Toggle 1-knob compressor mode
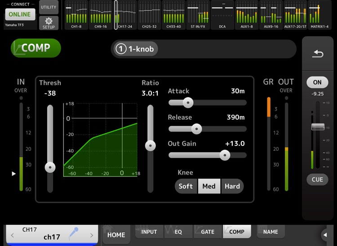Image resolution: width=337 pixels, height=246 pixels. pyautogui.click(x=135, y=49)
